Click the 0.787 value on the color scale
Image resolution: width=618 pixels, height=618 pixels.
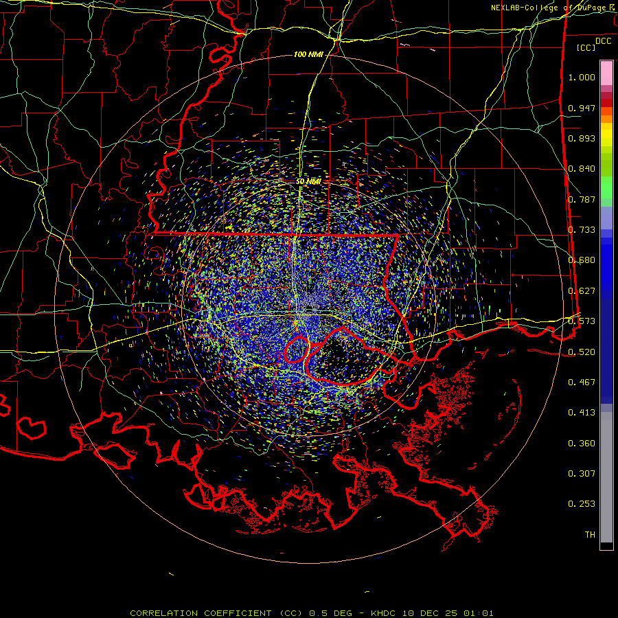click(x=582, y=199)
